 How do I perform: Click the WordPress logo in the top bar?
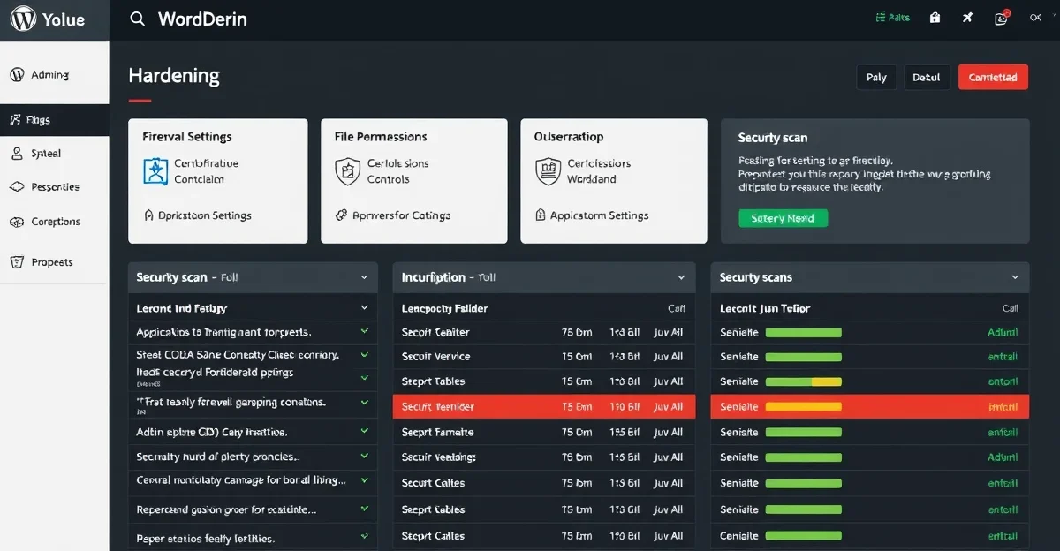point(23,19)
